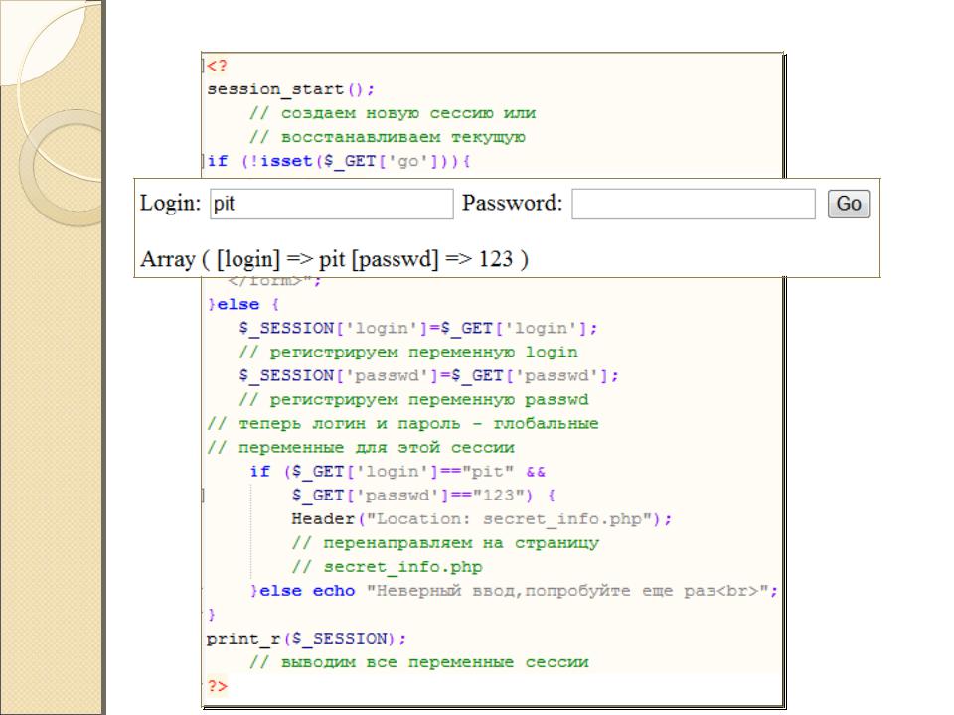Click the $_GET['passwd']=="123") { line
This screenshot has height=715, width=954.
423,496
